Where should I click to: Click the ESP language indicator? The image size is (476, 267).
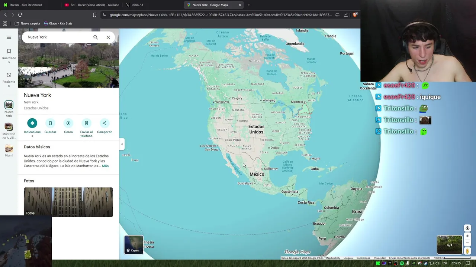coord(445,263)
